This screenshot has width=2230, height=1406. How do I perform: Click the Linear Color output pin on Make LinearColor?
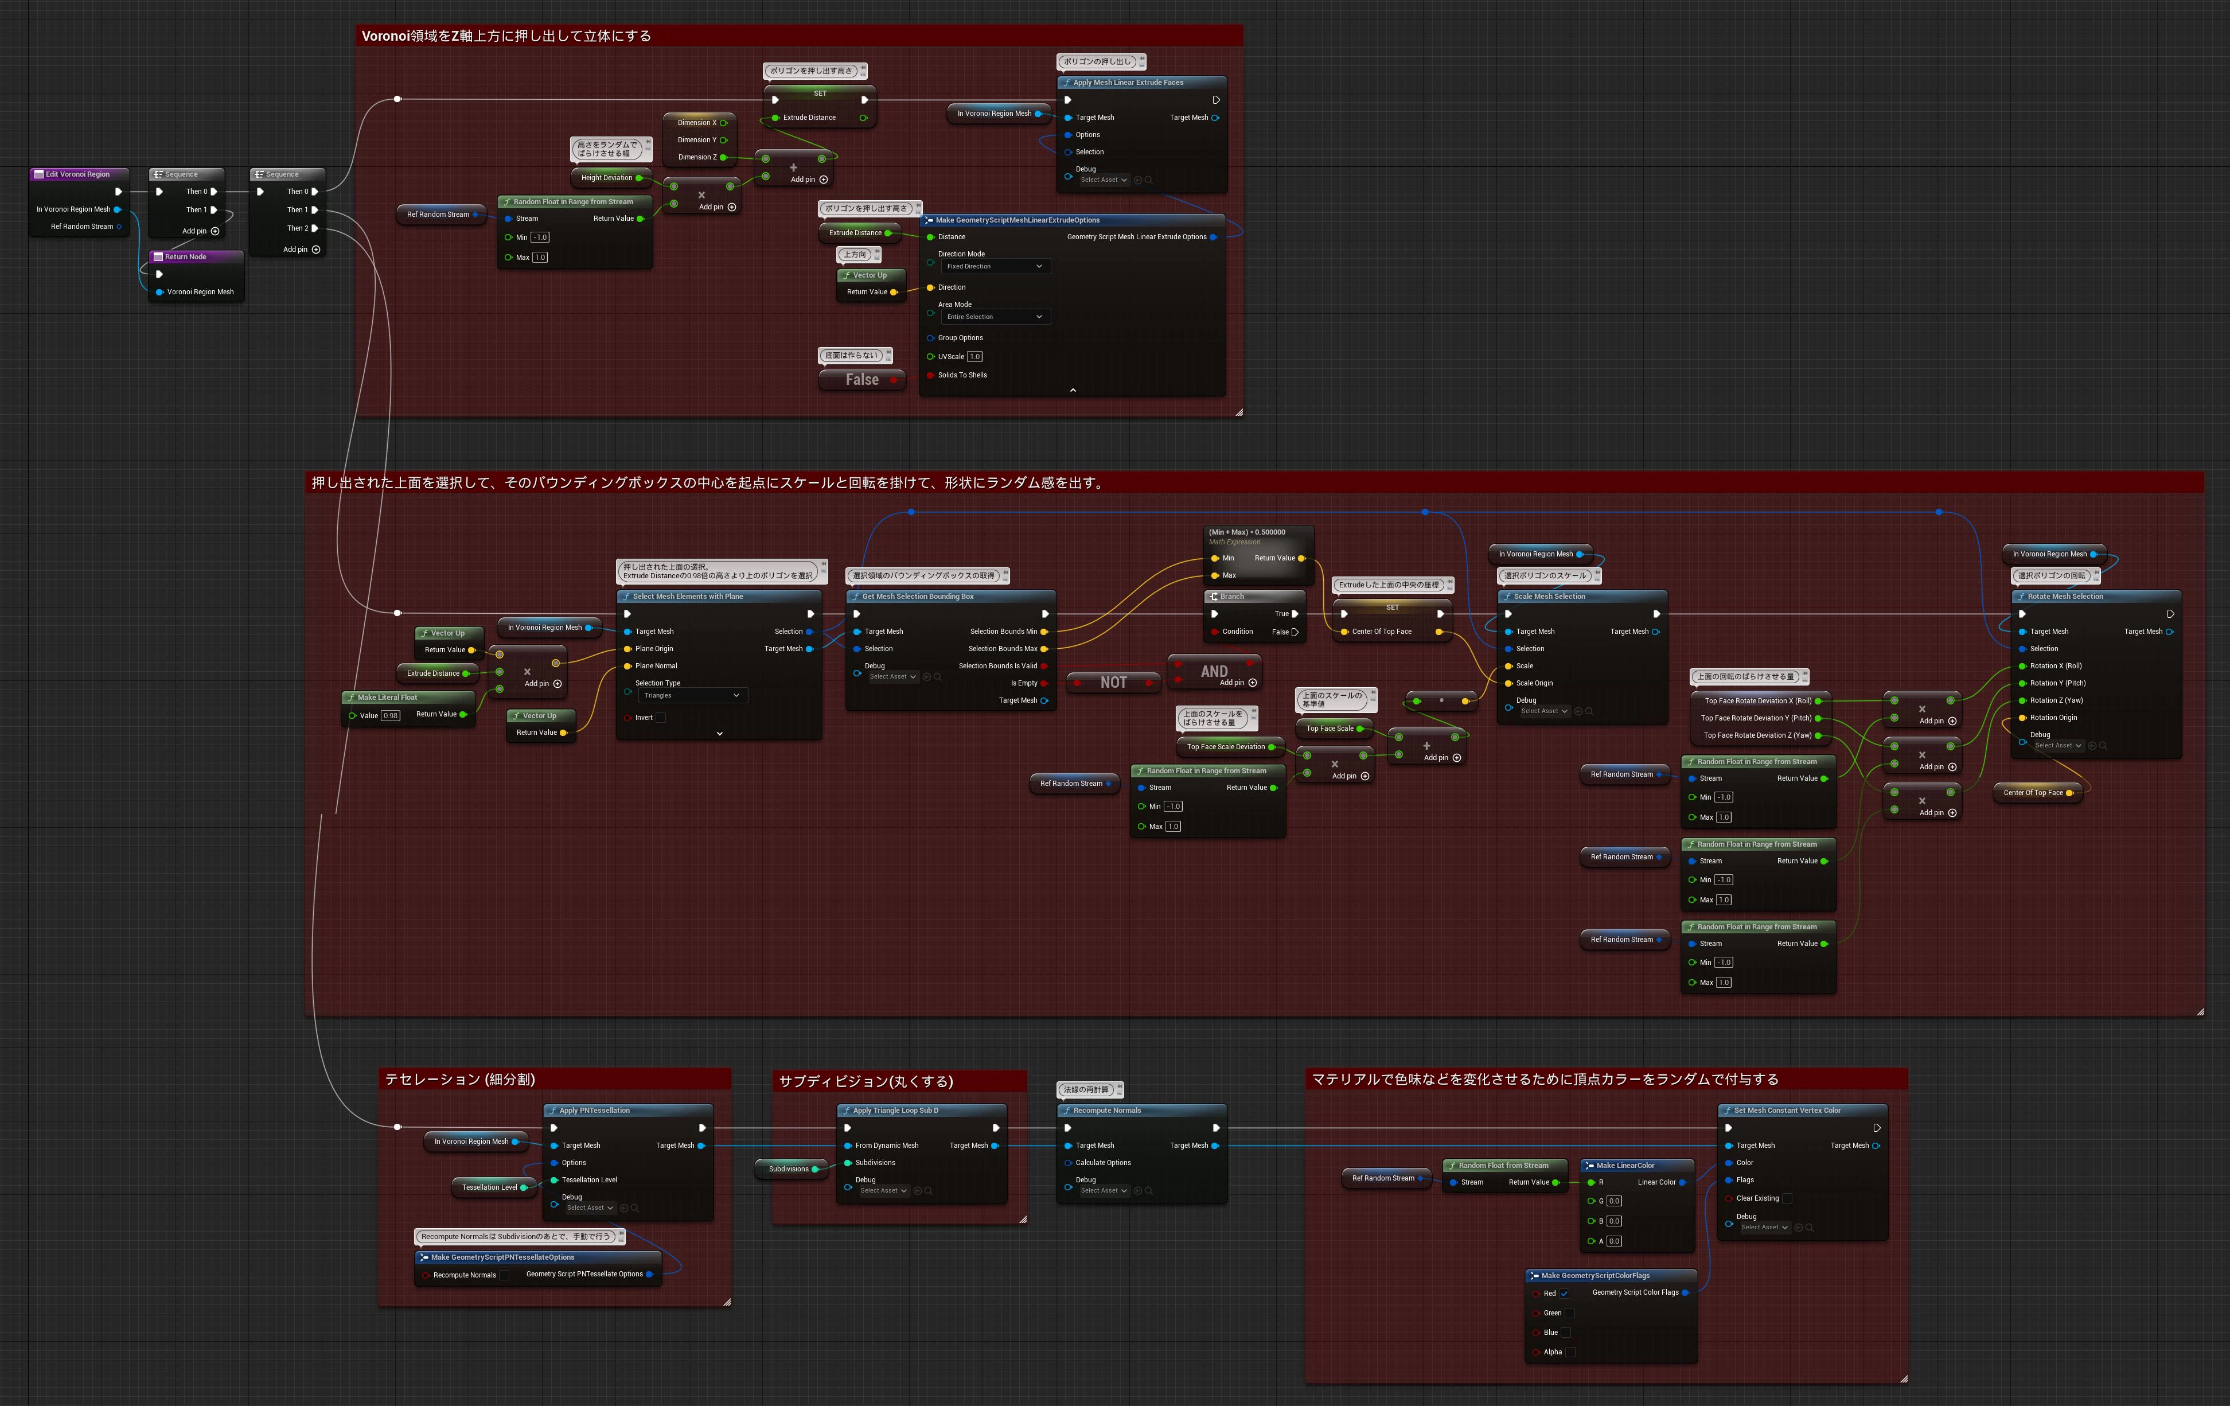pyautogui.click(x=1682, y=1183)
